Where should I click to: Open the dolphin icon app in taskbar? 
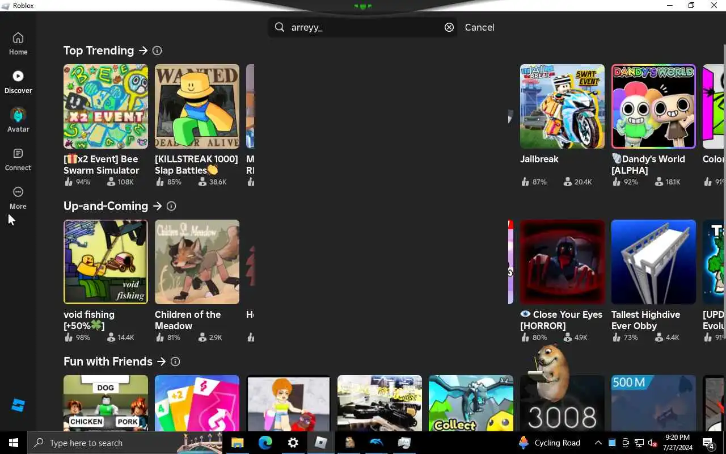tap(377, 443)
